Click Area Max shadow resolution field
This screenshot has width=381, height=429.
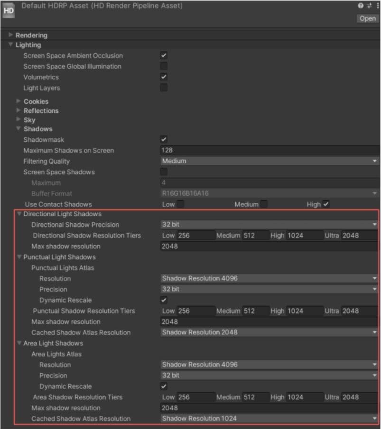coord(269,408)
